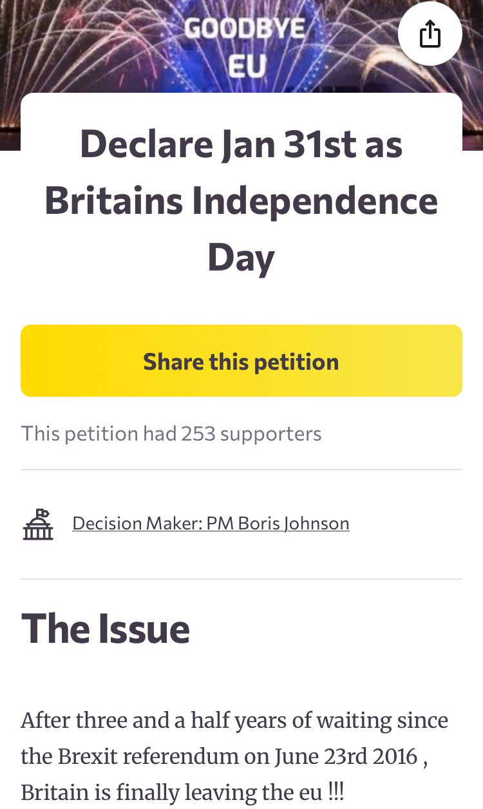Click the word Day in the title

point(241,258)
